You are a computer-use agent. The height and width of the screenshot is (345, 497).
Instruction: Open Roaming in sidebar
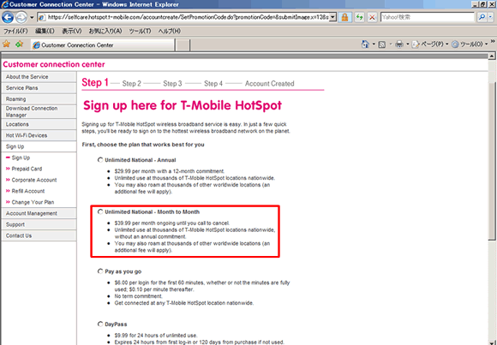click(x=39, y=99)
